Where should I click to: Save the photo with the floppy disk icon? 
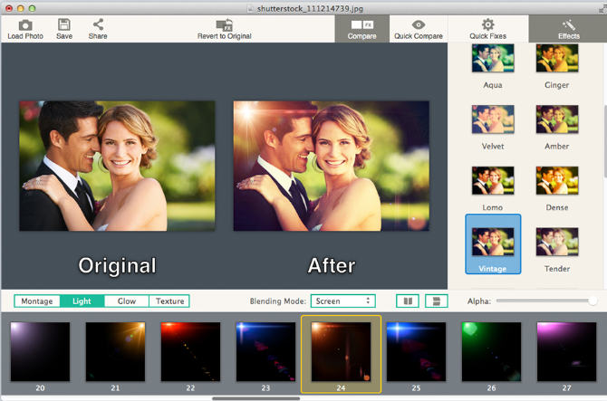64,24
